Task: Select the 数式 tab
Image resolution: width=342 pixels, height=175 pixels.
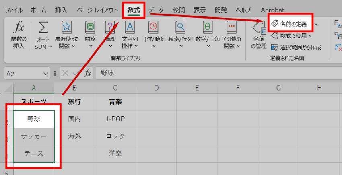Action: click(x=134, y=10)
